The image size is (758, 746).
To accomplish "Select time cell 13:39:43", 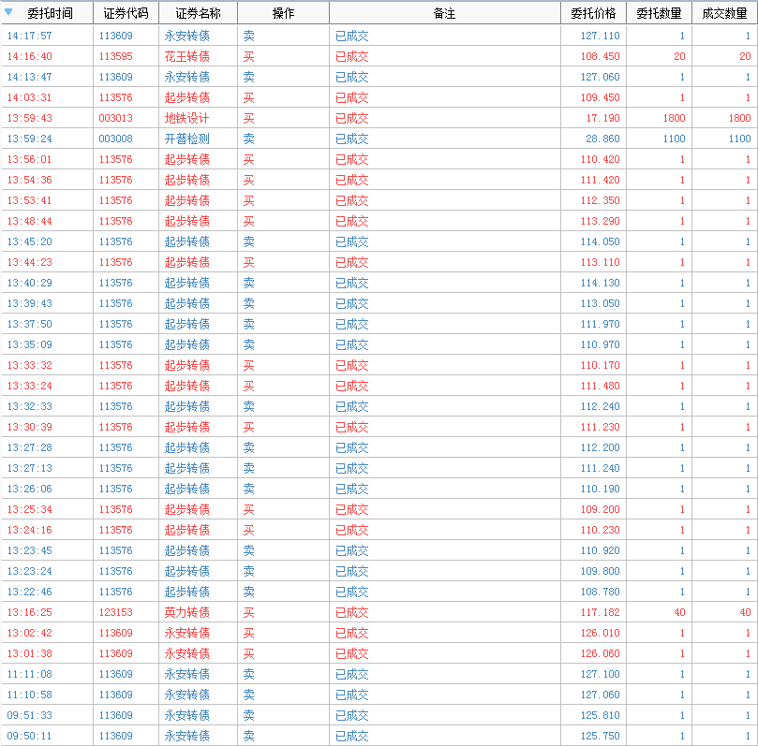I will pyautogui.click(x=29, y=303).
